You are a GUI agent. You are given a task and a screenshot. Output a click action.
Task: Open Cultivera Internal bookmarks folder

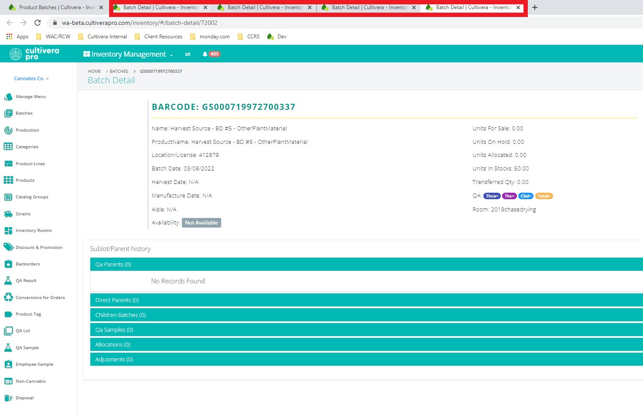(x=103, y=37)
